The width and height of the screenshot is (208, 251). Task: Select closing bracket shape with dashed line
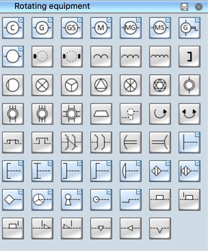72,171
